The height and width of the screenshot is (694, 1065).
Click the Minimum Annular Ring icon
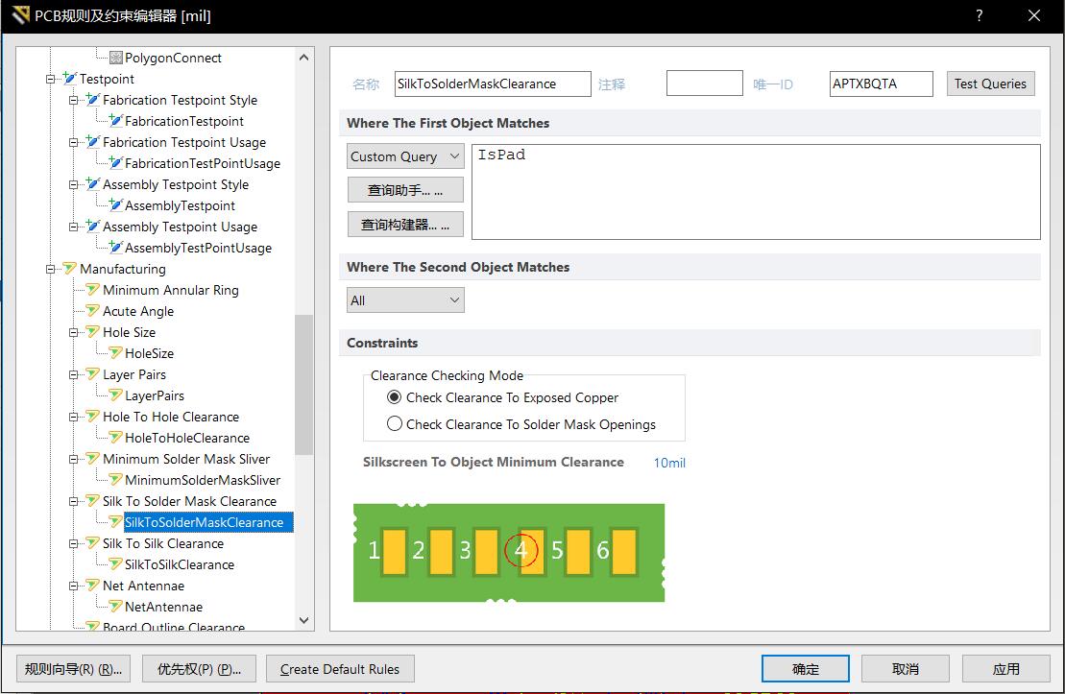[93, 290]
